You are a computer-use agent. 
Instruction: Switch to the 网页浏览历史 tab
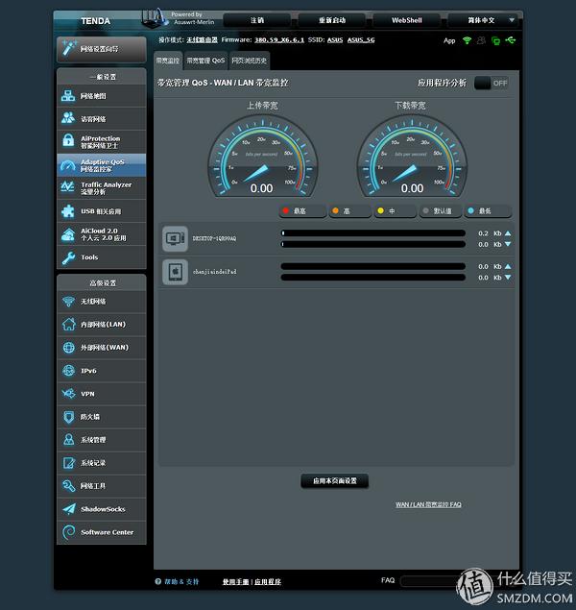coord(254,60)
